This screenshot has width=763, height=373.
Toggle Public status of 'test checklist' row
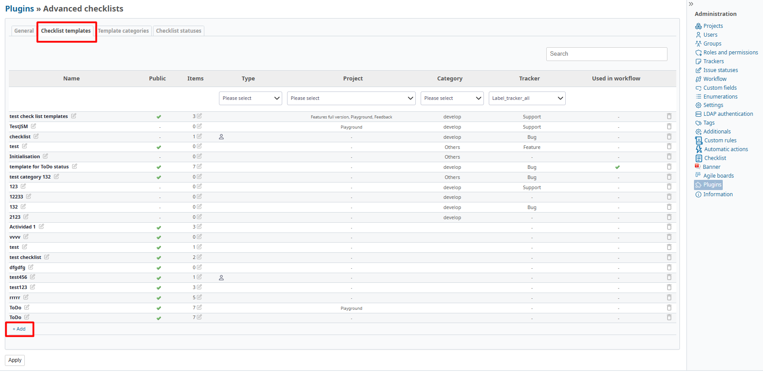tap(159, 258)
